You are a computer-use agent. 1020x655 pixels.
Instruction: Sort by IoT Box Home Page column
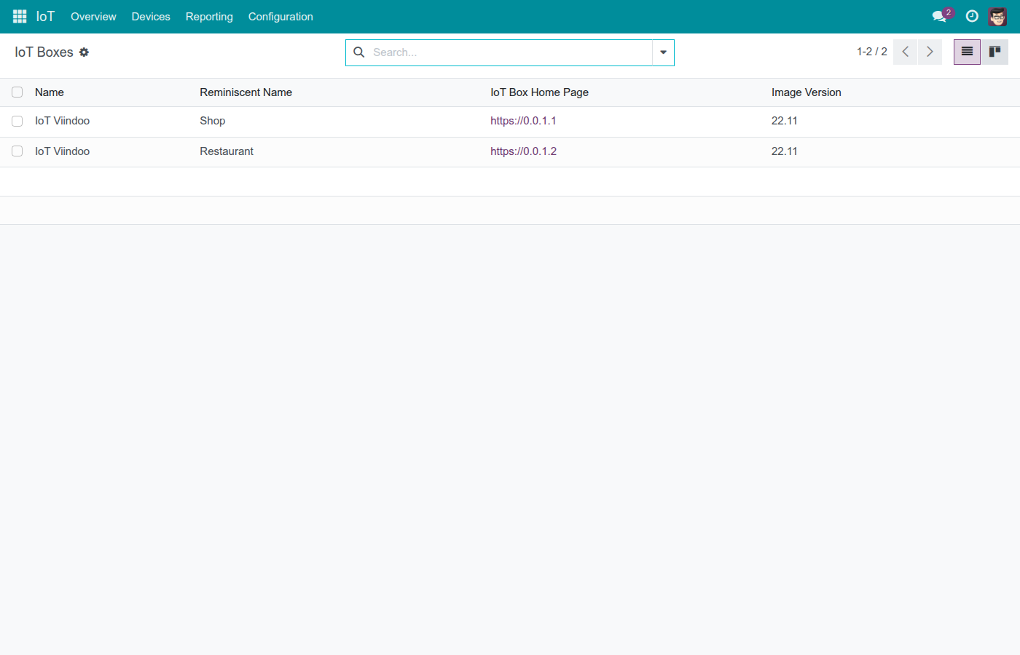[539, 92]
